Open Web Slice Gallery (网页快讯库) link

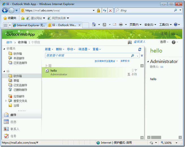58,18
